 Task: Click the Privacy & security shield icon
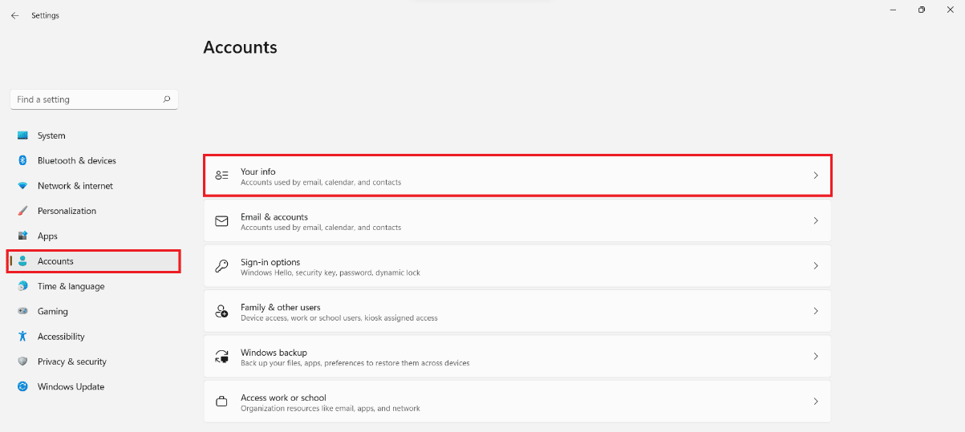tap(22, 361)
